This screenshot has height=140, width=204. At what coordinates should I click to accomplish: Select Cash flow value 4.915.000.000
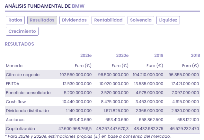pos(186,102)
